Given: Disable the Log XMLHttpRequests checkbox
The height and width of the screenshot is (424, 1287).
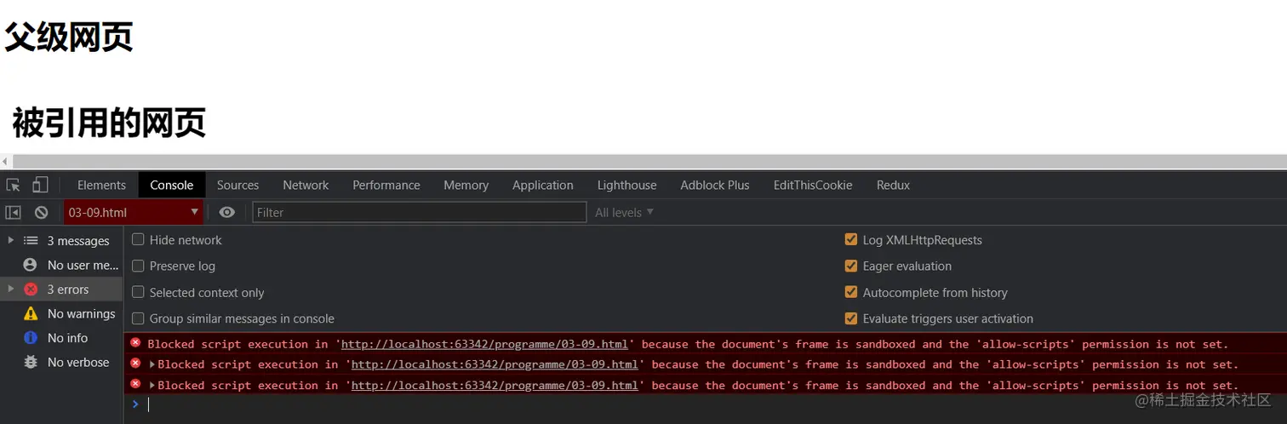Looking at the screenshot, I should pos(850,240).
